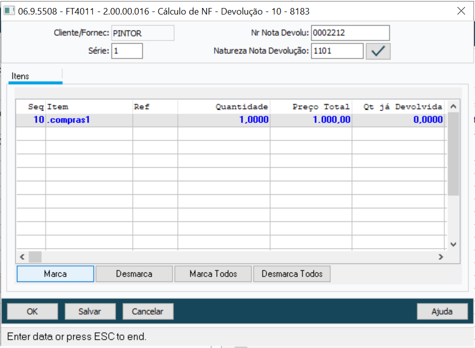Click the Item column header
Screen dimensions: 475x348
[x=89, y=107]
